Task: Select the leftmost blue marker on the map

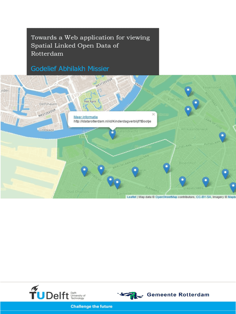Action: (x=84, y=171)
